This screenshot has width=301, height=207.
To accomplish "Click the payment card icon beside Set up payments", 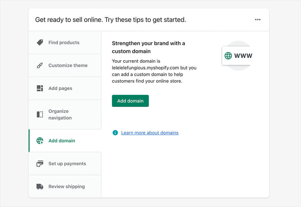I will click(40, 163).
